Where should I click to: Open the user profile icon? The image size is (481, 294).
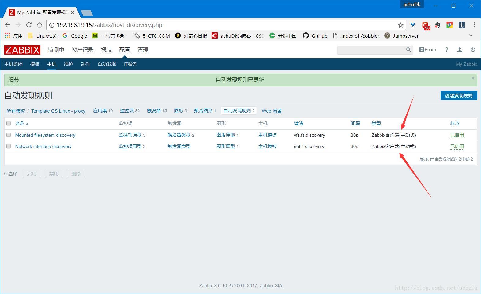coord(460,50)
